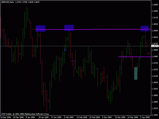Select upper purple line between left two blue rectangles
Screen dimensions: 159x119
(55, 29)
